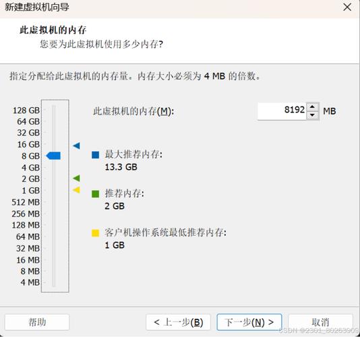Decrease memory with the down spinner arrow
The image size is (360, 337).
click(312, 115)
